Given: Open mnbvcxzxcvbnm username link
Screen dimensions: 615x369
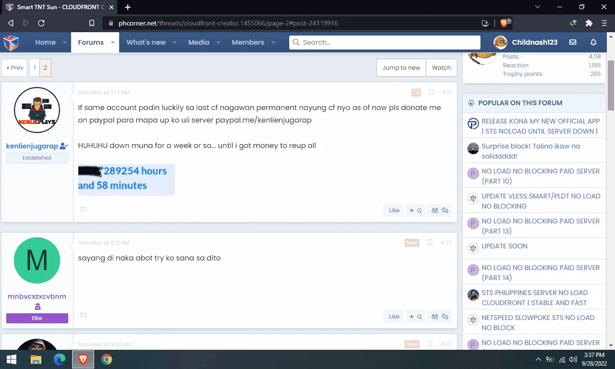Looking at the screenshot, I should click(x=37, y=296).
